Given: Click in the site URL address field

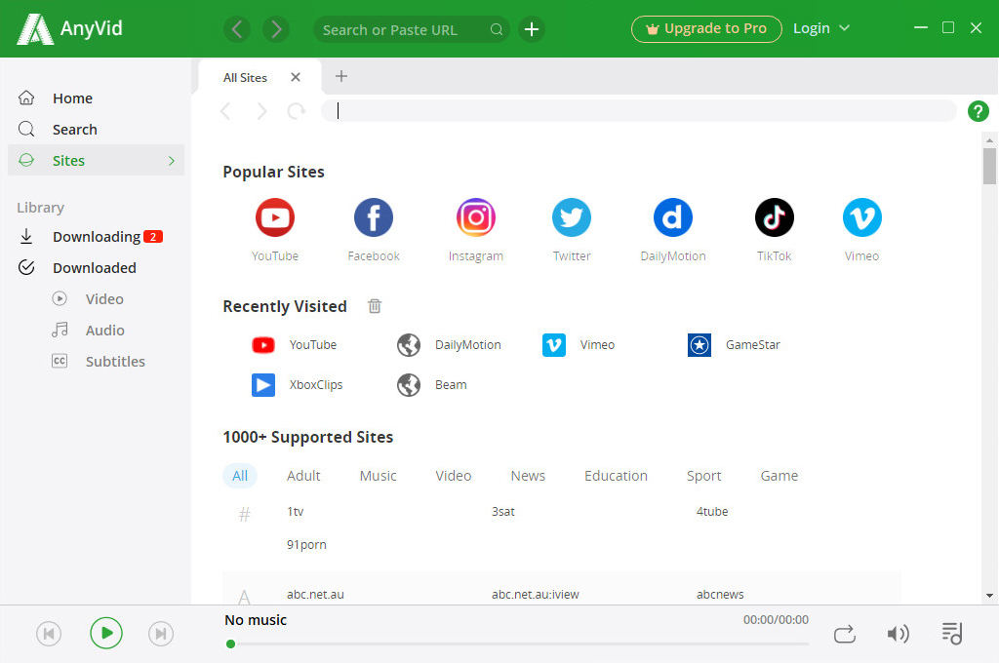Looking at the screenshot, I should coord(639,111).
